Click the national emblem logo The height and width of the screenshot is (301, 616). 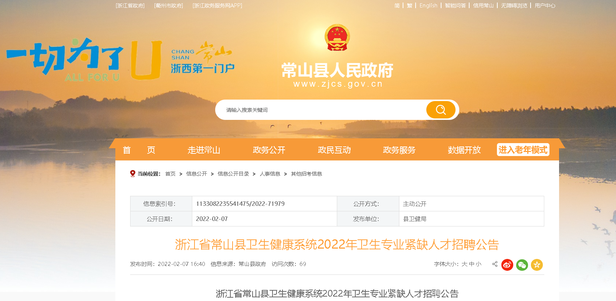[x=337, y=37]
